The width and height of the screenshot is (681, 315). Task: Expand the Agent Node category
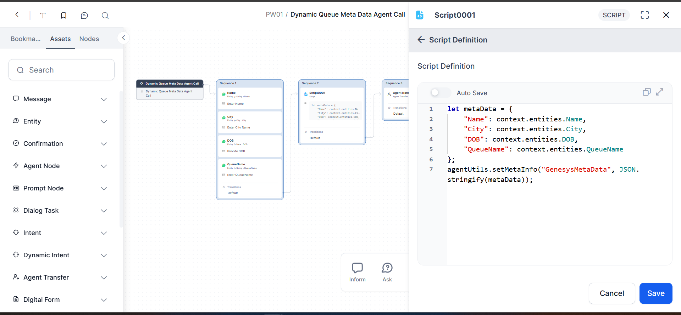coord(104,166)
